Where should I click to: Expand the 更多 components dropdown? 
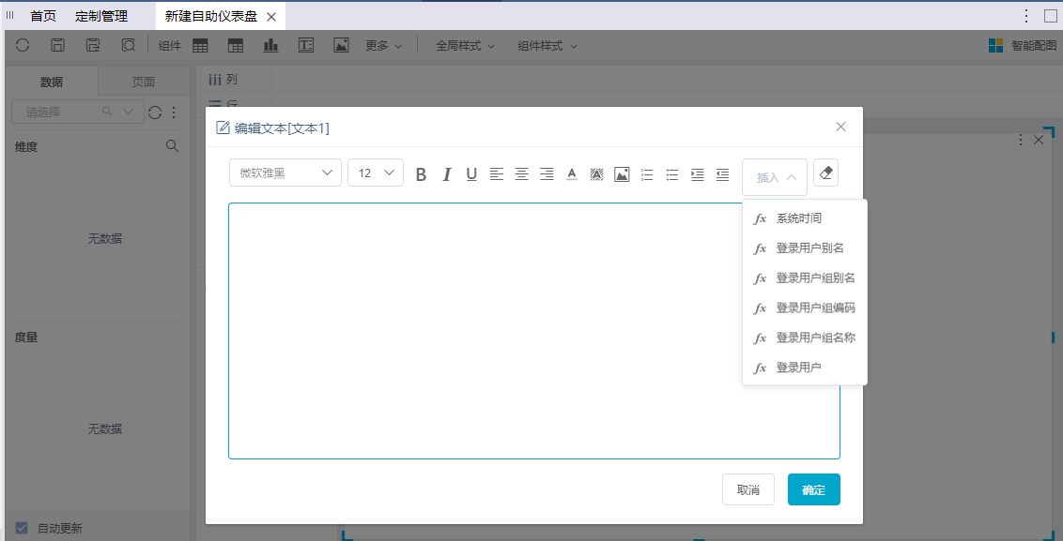coord(384,46)
